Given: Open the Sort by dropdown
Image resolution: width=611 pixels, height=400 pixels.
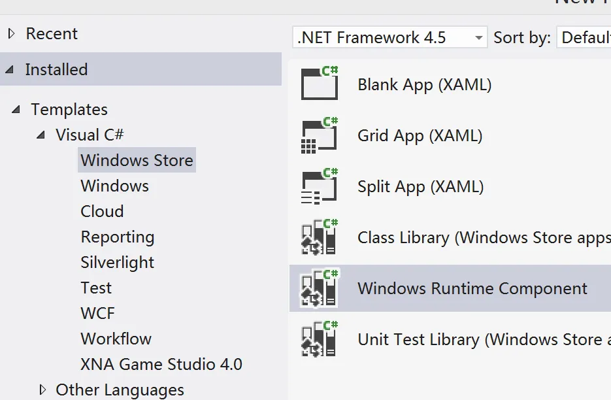Looking at the screenshot, I should click(x=584, y=37).
